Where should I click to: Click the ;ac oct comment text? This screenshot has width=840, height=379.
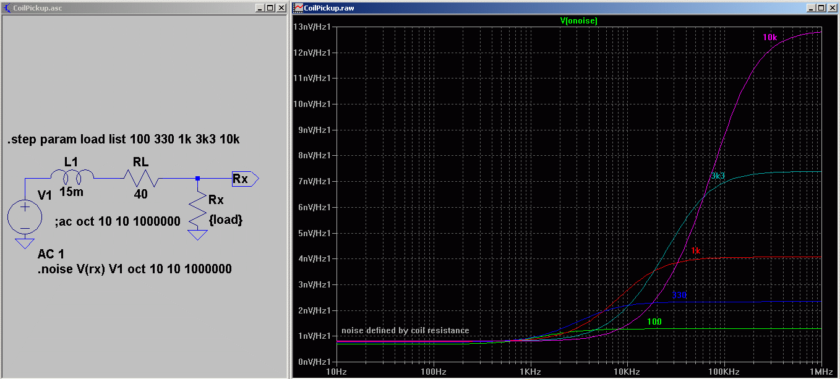point(117,221)
